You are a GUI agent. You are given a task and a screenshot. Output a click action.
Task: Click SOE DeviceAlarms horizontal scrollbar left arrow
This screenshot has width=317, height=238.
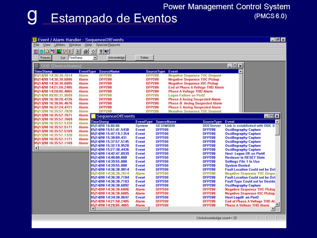tap(36, 148)
